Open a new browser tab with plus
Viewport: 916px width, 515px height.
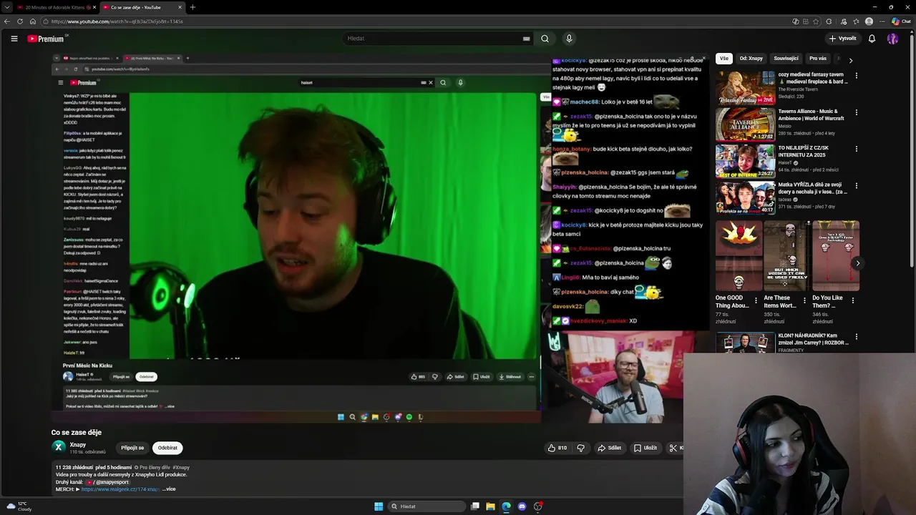pos(193,7)
